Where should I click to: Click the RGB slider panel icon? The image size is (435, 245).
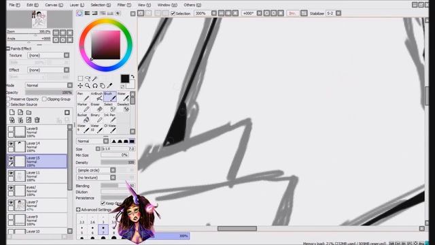coord(88,14)
